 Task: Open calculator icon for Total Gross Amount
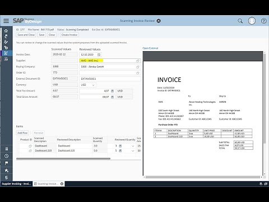click(113, 97)
